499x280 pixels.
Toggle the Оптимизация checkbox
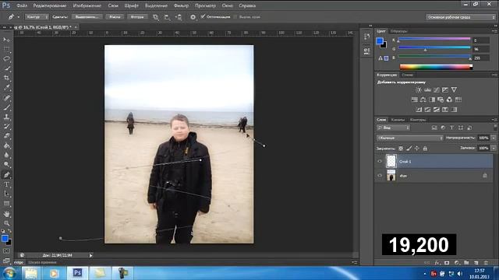(x=203, y=16)
